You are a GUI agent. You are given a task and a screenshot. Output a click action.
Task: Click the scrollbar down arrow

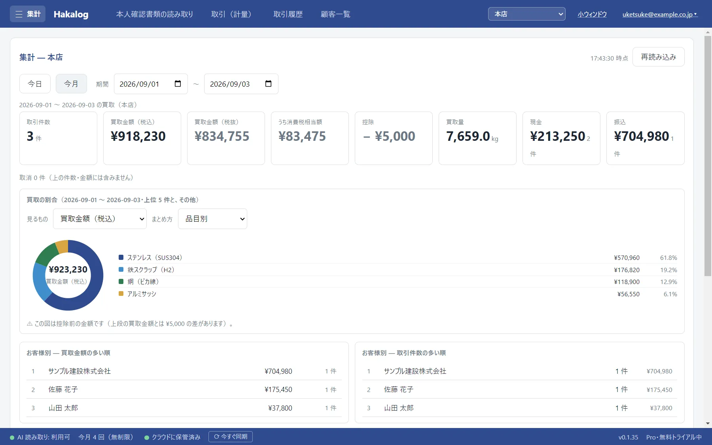[708, 424]
